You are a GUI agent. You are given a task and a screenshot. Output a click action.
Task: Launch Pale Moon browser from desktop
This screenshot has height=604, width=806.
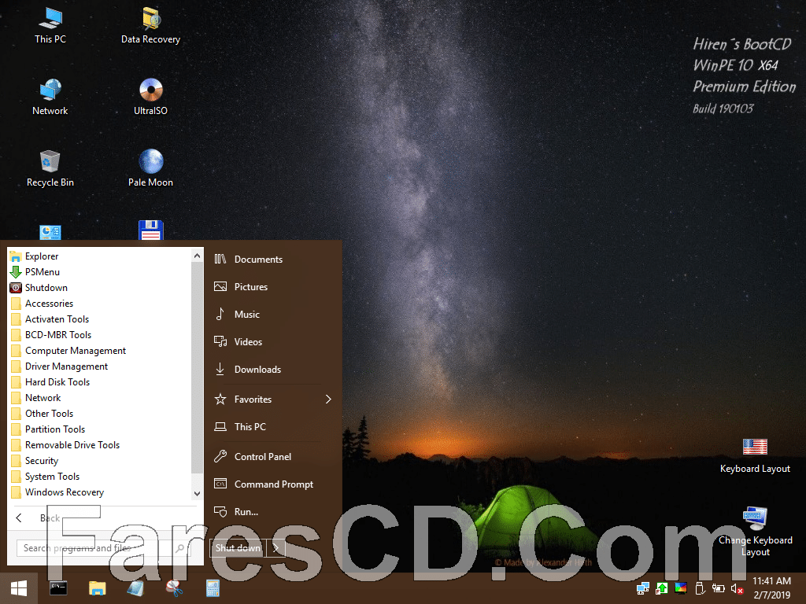pyautogui.click(x=150, y=168)
